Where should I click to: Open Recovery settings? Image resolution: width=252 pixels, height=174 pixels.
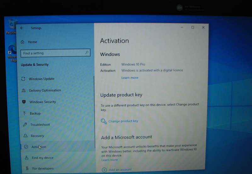pos(37,136)
